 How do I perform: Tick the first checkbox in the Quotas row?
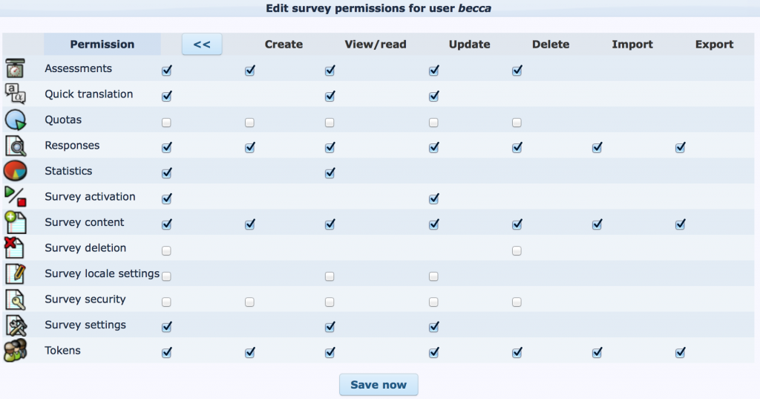166,122
